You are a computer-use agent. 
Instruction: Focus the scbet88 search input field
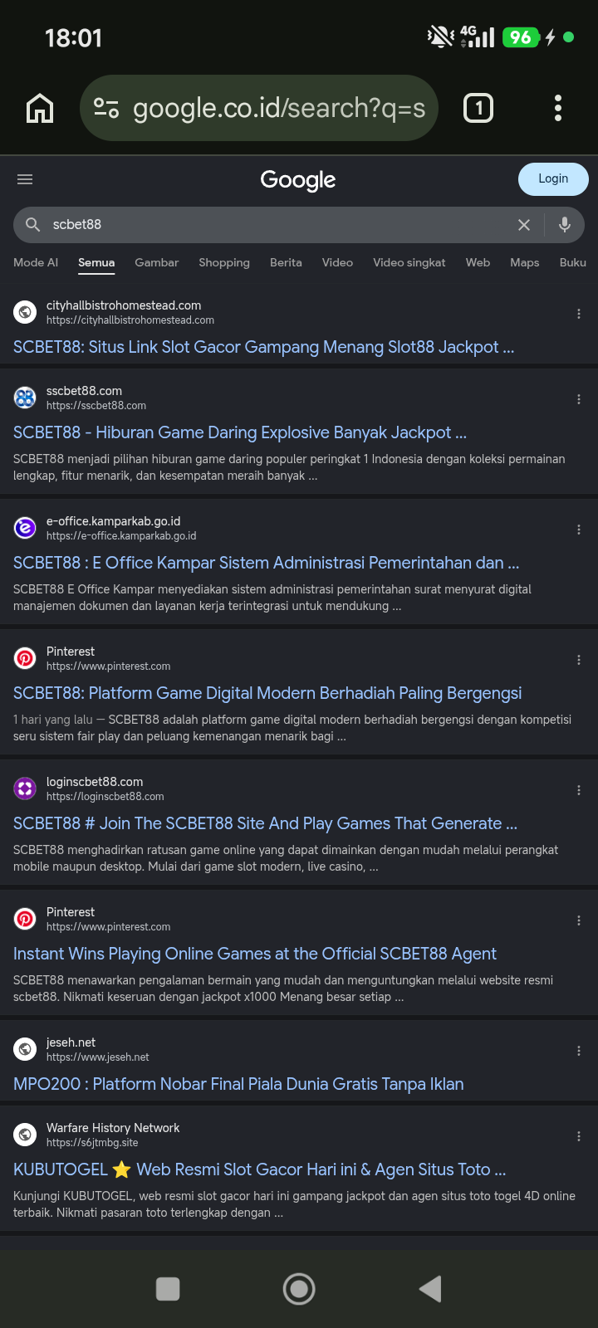274,225
